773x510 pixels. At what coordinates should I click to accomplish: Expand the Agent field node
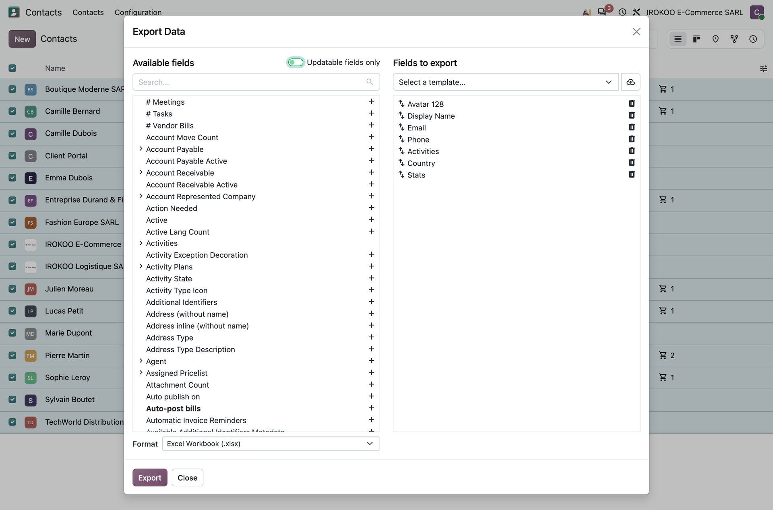(141, 361)
